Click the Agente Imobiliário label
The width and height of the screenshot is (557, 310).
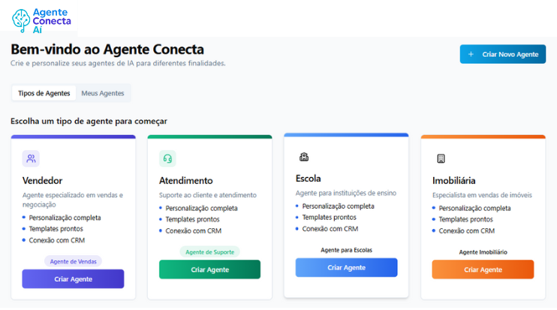483,252
